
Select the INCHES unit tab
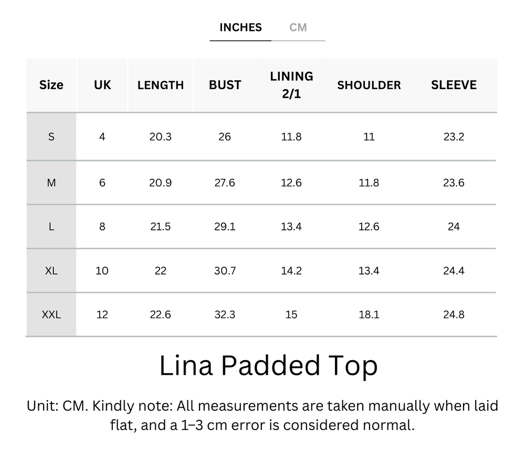(240, 27)
